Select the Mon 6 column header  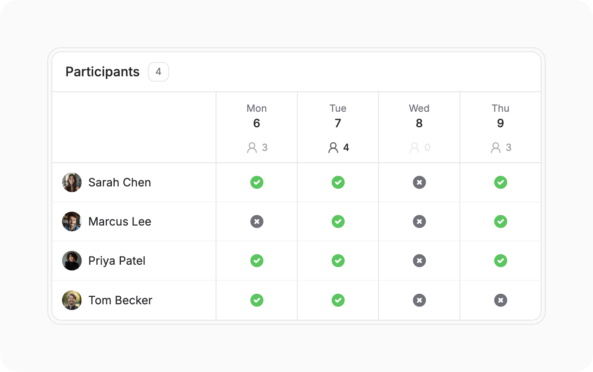point(257,127)
